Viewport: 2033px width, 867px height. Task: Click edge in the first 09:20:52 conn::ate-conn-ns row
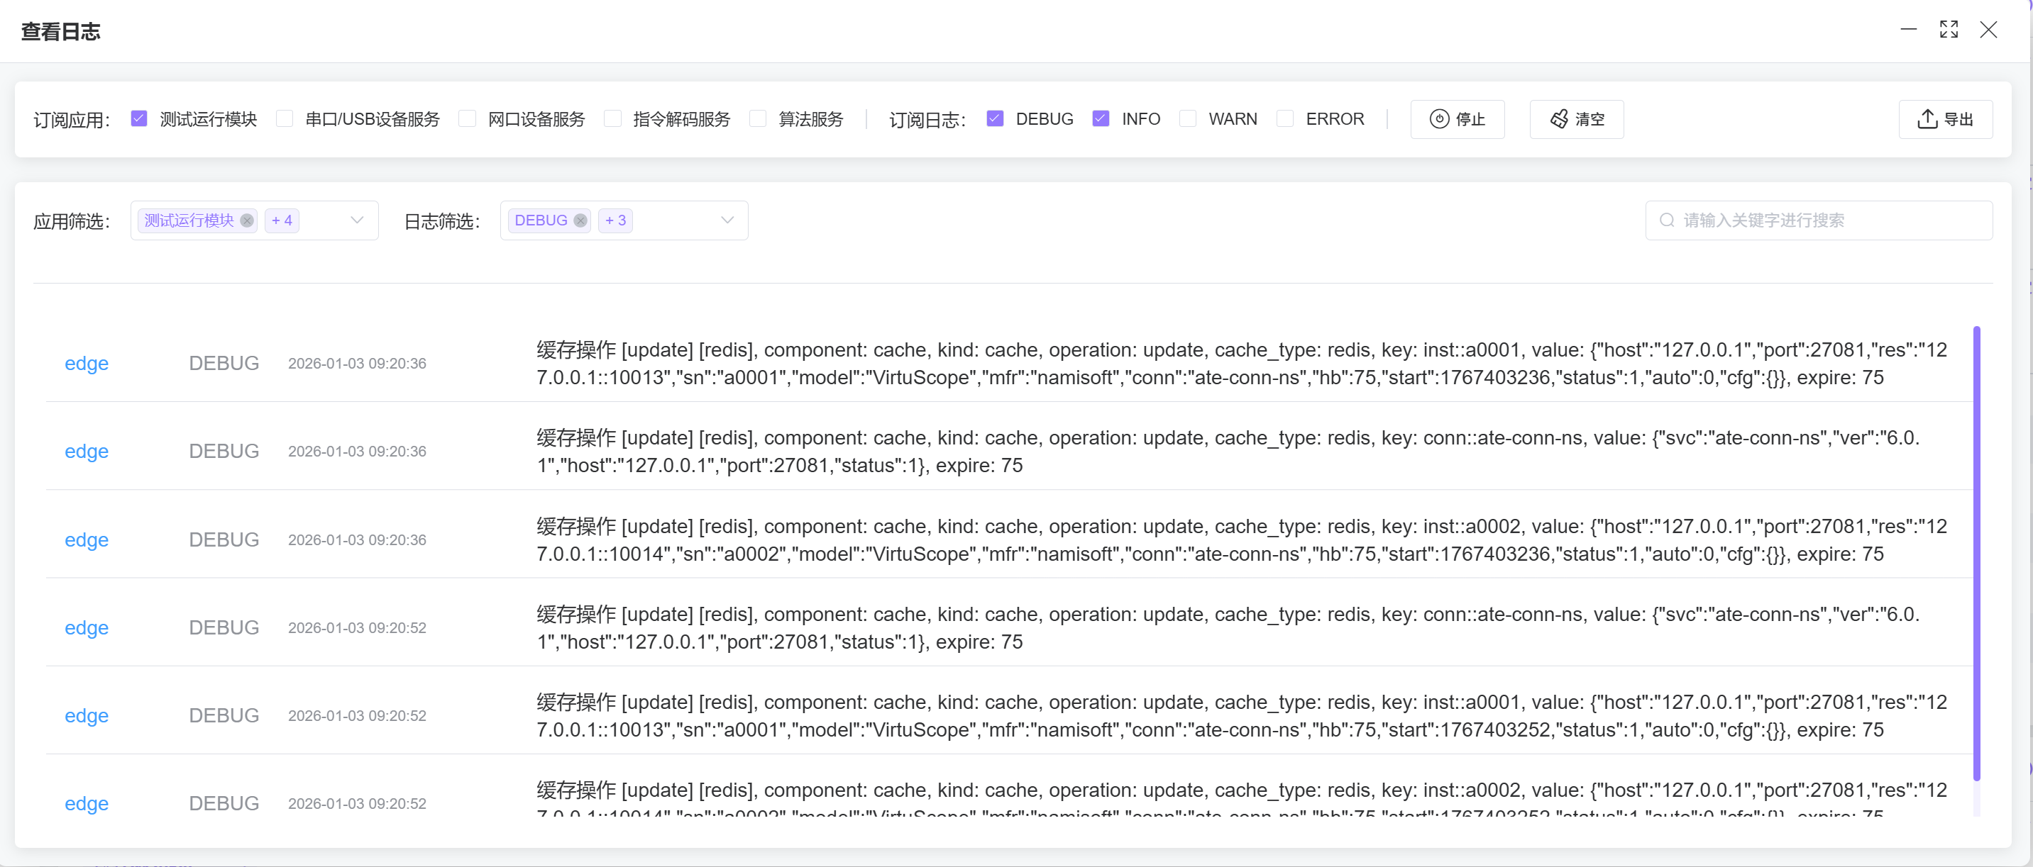[87, 628]
